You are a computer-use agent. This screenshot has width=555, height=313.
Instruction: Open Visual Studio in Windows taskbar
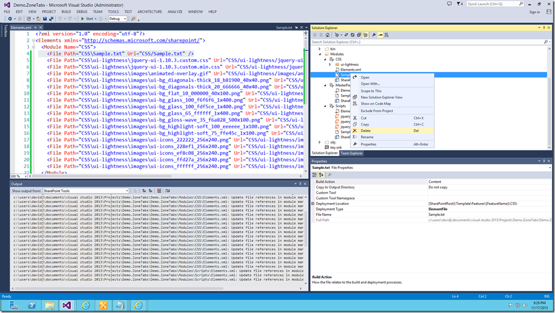click(x=67, y=305)
